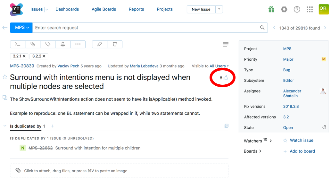331x180 pixels.
Task: Open the hexagon administration settings icon
Action: [284, 9]
